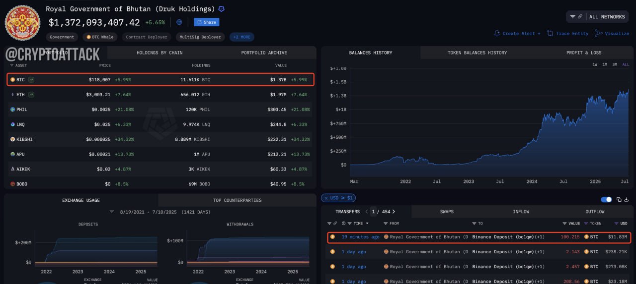Image resolution: width=636 pixels, height=284 pixels.
Task: Go to previous transfers page arrow
Action: click(x=367, y=212)
